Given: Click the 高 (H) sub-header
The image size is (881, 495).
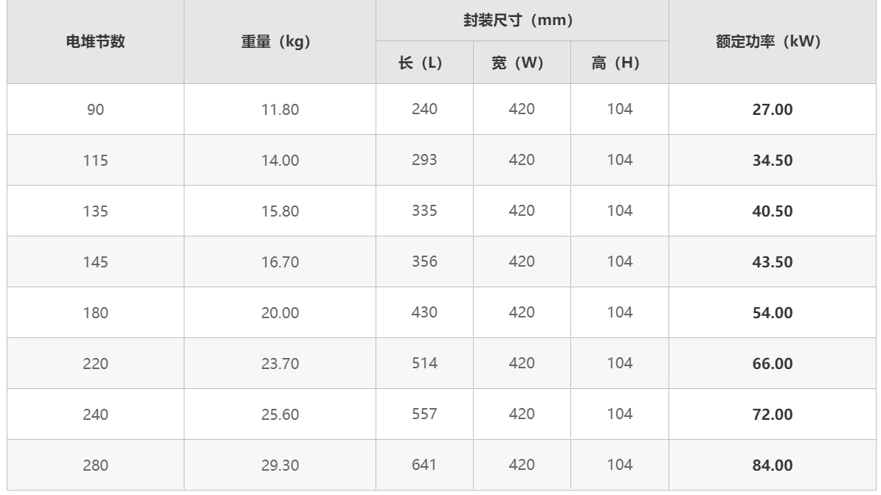Looking at the screenshot, I should click(x=619, y=63).
